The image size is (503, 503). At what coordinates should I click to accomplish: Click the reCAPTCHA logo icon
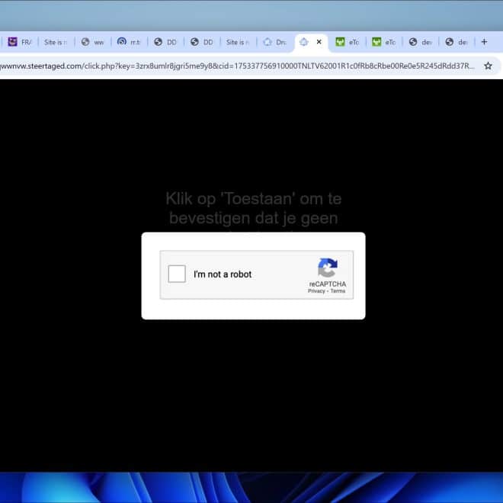click(x=328, y=268)
